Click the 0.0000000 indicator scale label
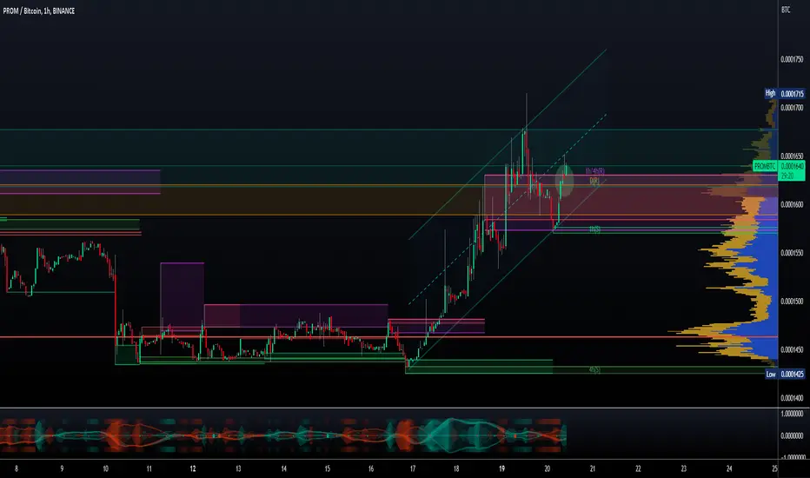Viewport: 810px width, 478px height. [792, 435]
